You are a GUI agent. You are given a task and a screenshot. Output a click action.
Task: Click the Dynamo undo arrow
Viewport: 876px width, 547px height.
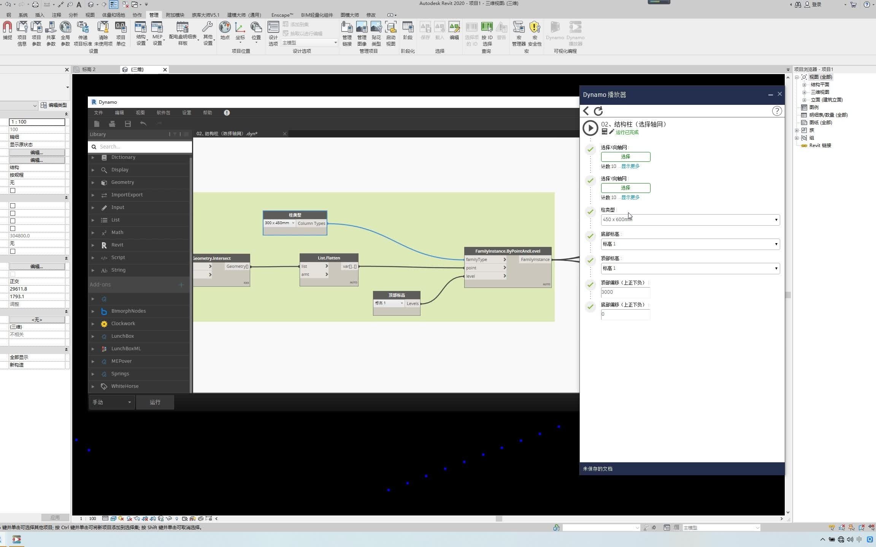(x=143, y=123)
